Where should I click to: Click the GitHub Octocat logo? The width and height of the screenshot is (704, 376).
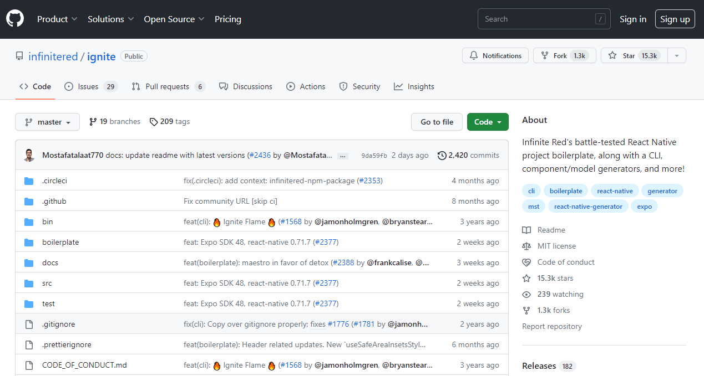[x=15, y=19]
